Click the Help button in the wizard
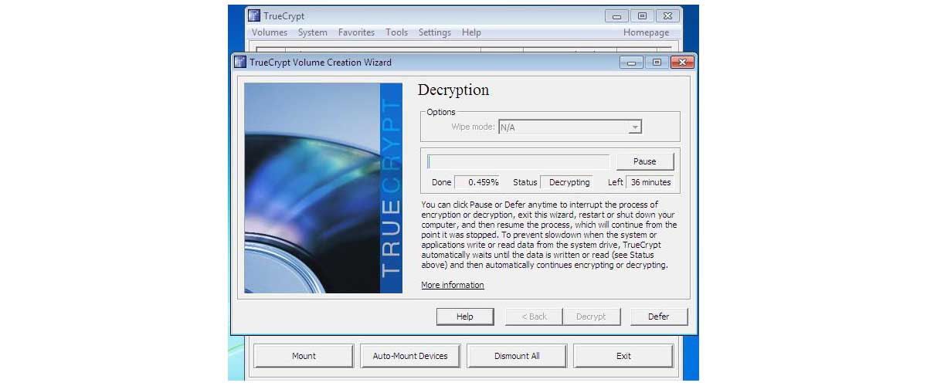Screen dimensions: 927x386 (x=464, y=317)
